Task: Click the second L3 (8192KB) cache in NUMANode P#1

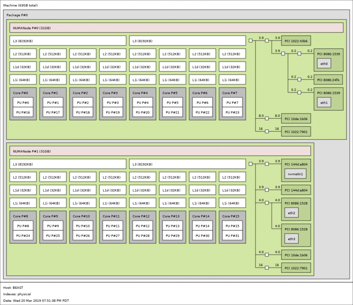Action: (187, 164)
